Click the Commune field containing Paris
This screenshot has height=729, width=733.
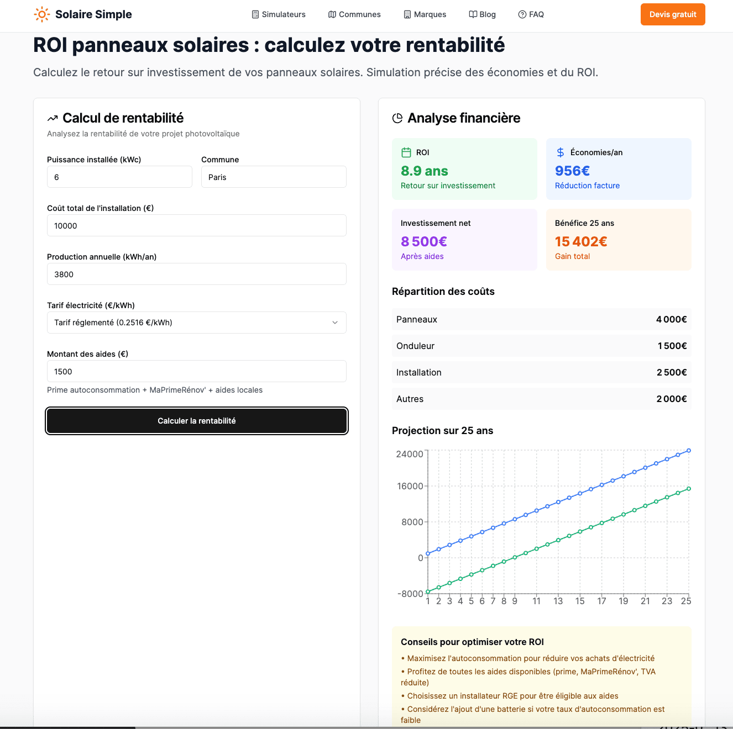click(x=274, y=177)
